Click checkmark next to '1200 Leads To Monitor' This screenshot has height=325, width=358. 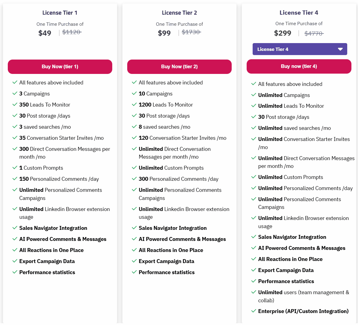tap(134, 104)
